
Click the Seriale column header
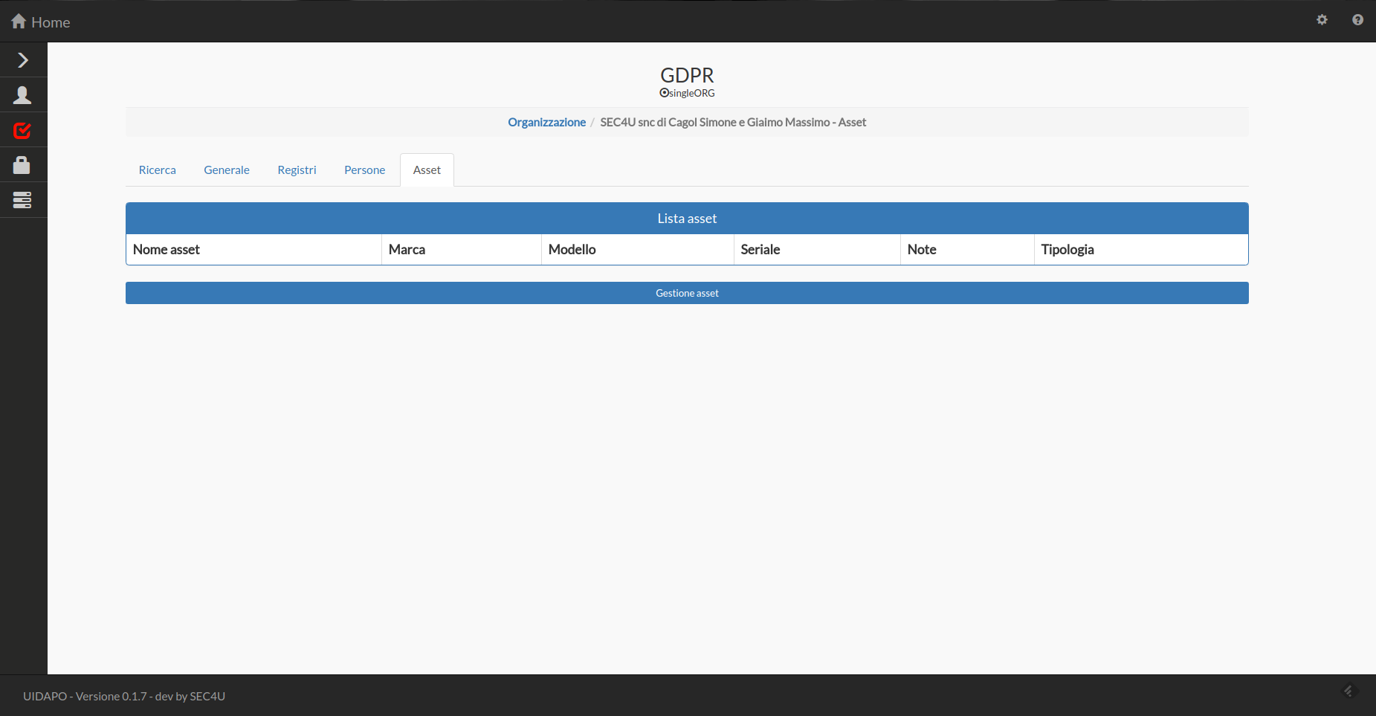[817, 250]
